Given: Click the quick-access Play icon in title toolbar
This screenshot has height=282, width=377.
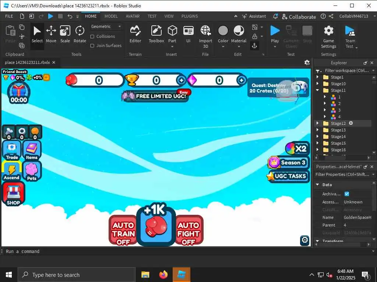Looking at the screenshot, I should click(x=50, y=16).
